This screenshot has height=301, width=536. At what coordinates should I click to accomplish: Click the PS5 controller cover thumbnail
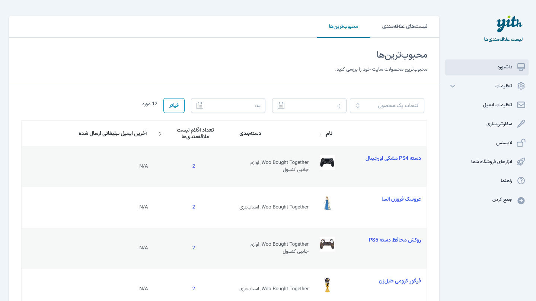[327, 244]
